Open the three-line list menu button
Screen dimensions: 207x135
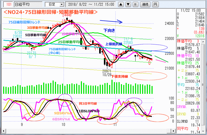pos(135,4)
